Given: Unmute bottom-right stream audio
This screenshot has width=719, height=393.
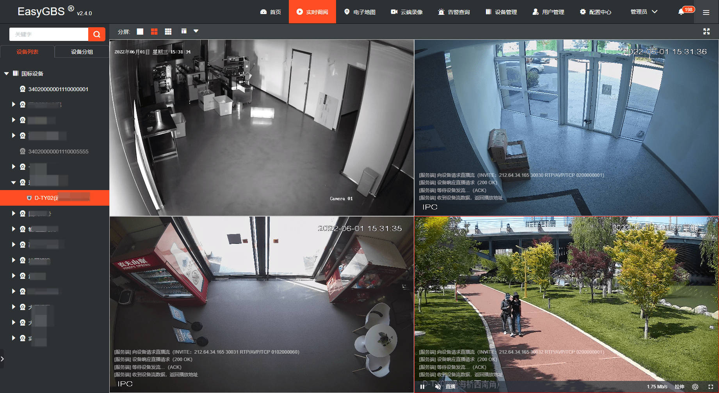Looking at the screenshot, I should [x=438, y=387].
